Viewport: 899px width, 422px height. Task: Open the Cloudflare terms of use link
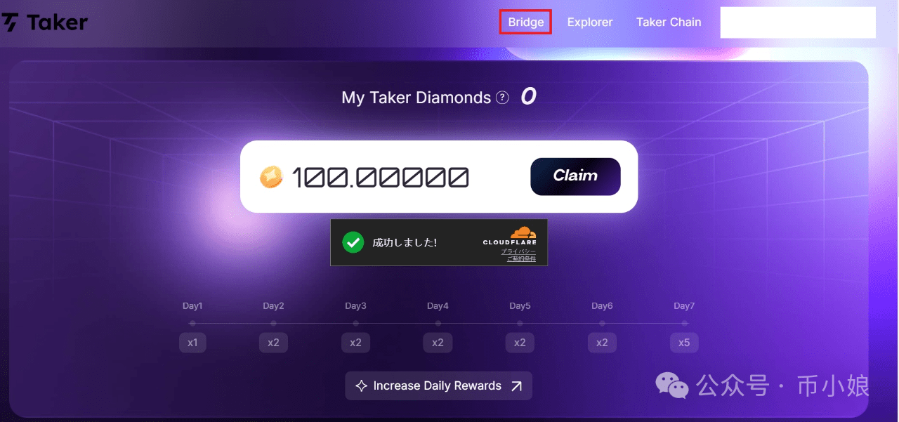click(521, 258)
